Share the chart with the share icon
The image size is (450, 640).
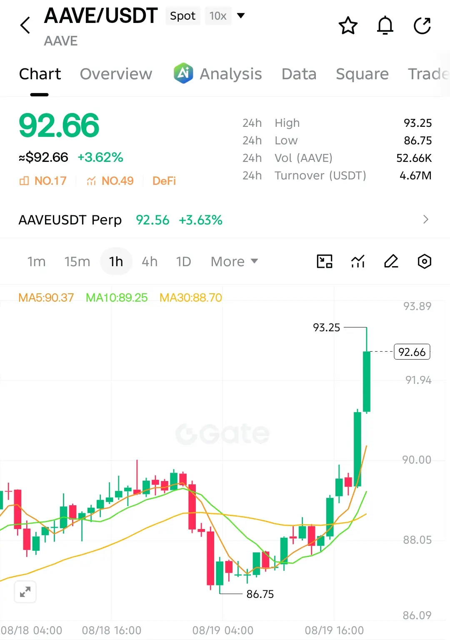[422, 25]
